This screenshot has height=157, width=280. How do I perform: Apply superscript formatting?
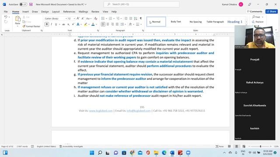pyautogui.click(x=73, y=24)
